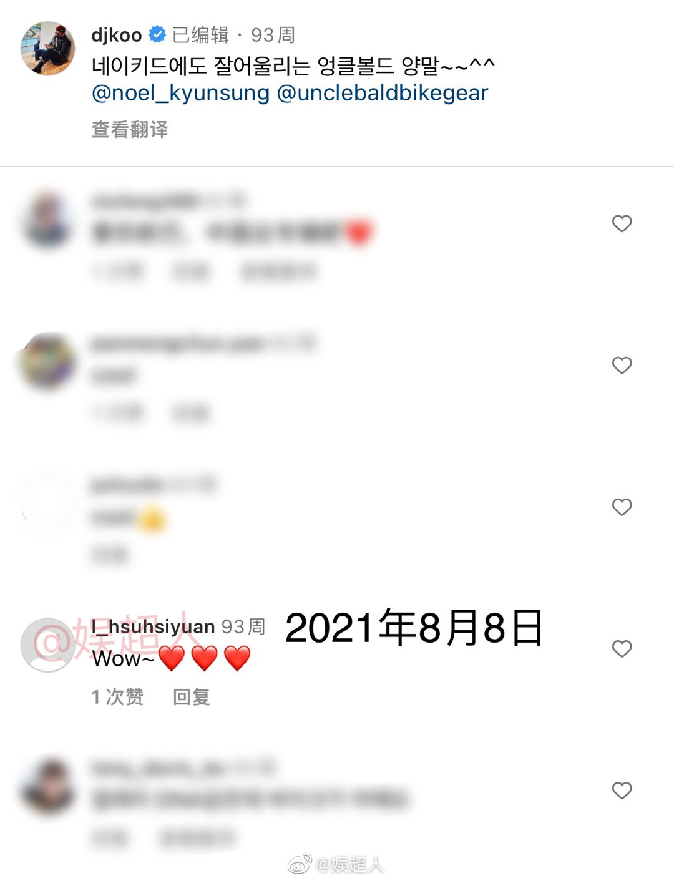Viewport: 674px width, 881px height.
Task: Like the first blurred comment
Action: point(622,223)
